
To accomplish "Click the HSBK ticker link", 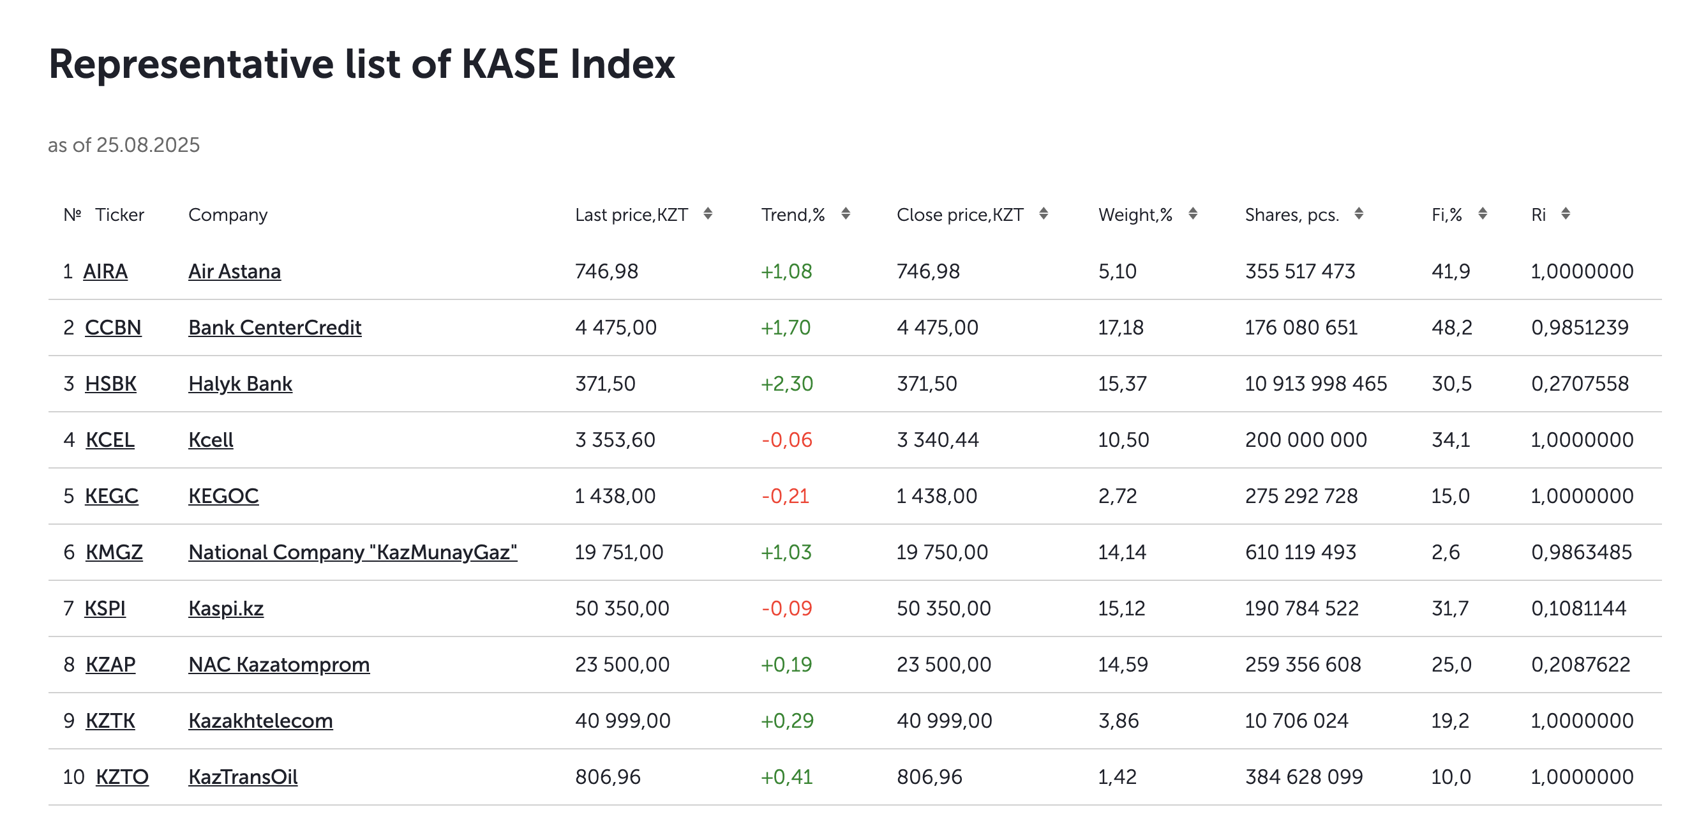I will 110,383.
